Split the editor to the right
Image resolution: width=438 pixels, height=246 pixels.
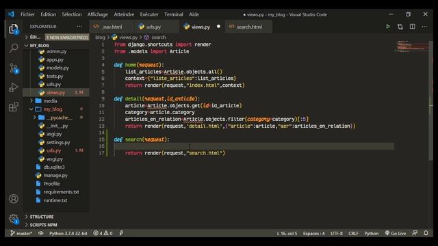412,27
